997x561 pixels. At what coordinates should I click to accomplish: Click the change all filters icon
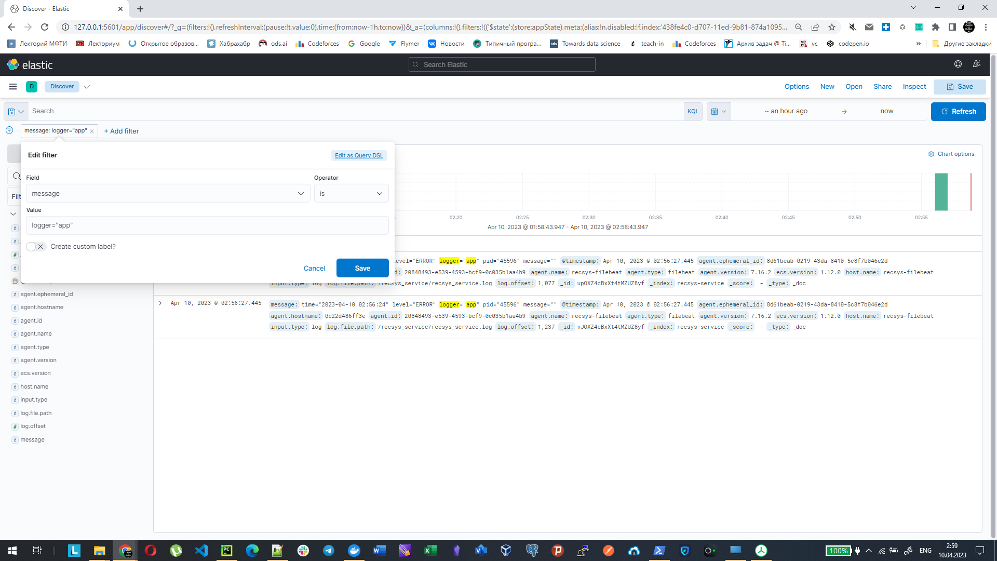(9, 130)
